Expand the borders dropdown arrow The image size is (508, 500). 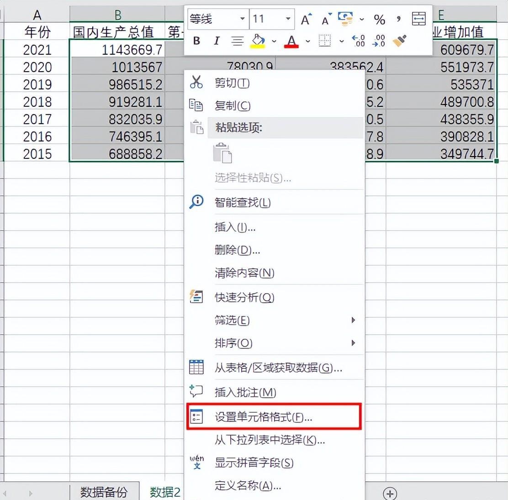coord(341,41)
